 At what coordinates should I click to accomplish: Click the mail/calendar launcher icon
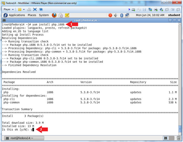pyautogui.click(x=61, y=15)
